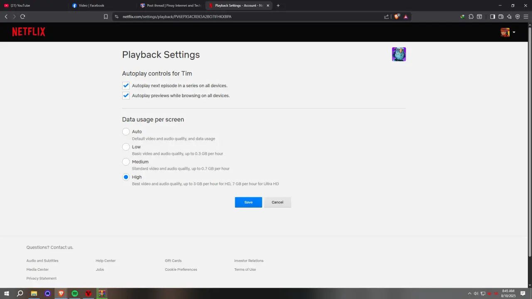Open Windows notification center
This screenshot has width=532, height=299.
tap(523, 294)
